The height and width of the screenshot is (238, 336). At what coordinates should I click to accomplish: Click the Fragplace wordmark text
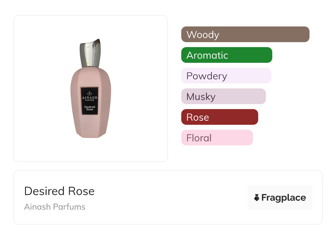tap(284, 198)
